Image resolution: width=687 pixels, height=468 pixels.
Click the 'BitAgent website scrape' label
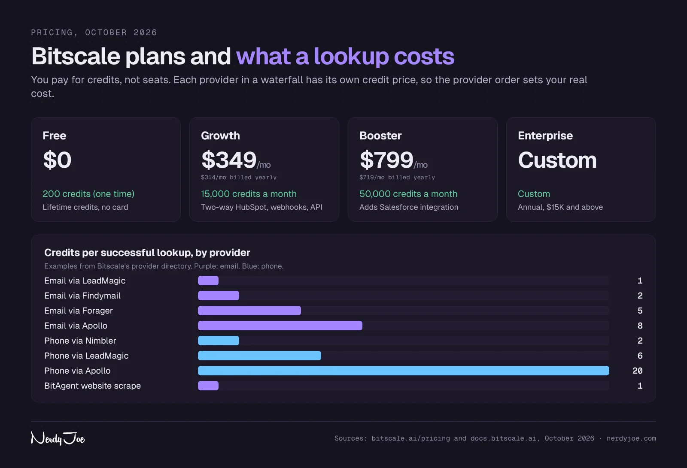tap(92, 386)
